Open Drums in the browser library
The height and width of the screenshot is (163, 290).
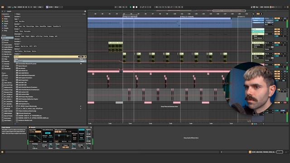click(6, 43)
